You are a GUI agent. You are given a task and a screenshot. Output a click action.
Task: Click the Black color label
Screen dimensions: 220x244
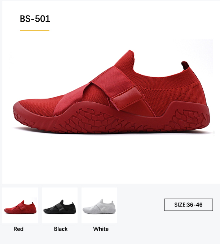pos(61,229)
